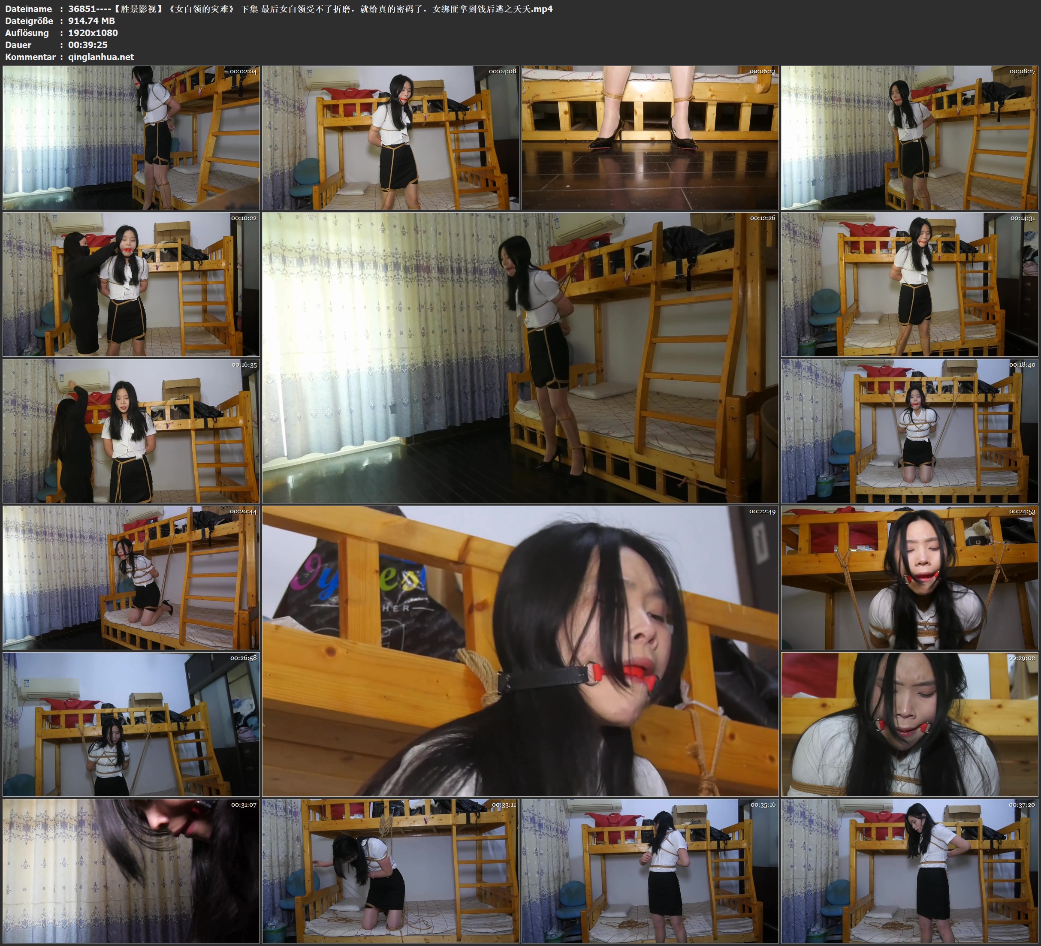Viewport: 1041px width, 946px height.
Task: Click the large thumbnail timestamped 00:12:26
Action: [520, 358]
